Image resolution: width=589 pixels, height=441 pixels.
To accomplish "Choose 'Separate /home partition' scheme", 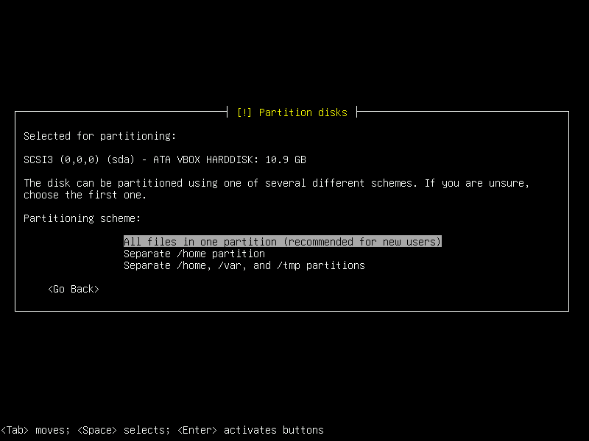I will tap(194, 253).
